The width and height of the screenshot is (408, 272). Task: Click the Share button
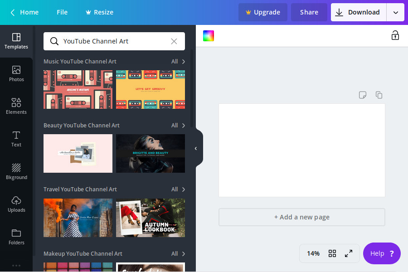(309, 12)
